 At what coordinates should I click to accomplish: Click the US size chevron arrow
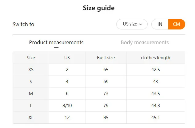tap(141, 24)
